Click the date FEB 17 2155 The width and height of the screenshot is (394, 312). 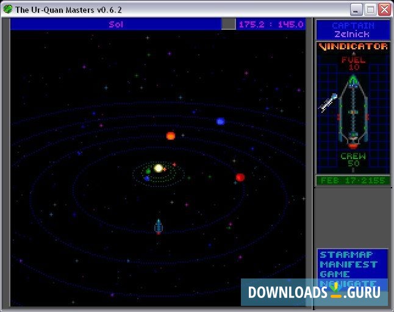pos(353,180)
